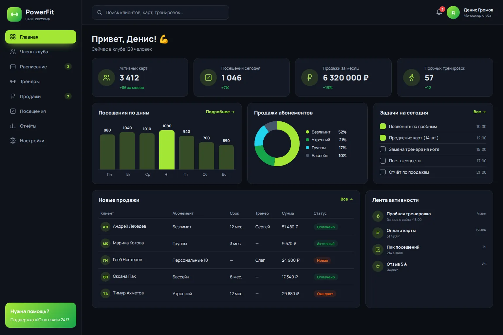
Task: Click the PowerFit dumbbell logo icon
Action: 14,14
